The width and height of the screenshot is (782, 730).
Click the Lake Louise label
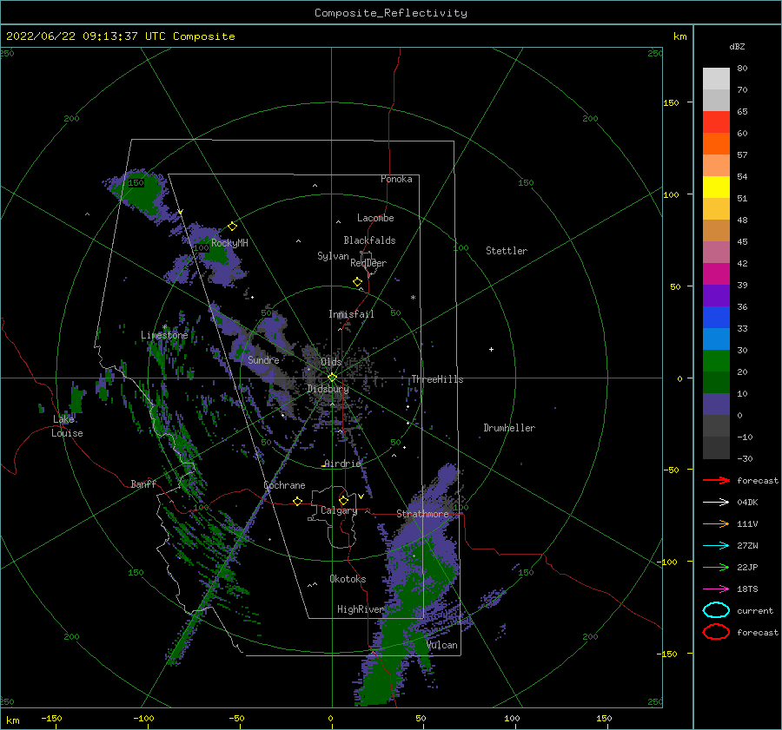coord(67,426)
